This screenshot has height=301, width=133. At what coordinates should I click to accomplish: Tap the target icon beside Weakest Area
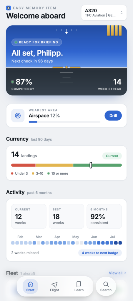18,116
